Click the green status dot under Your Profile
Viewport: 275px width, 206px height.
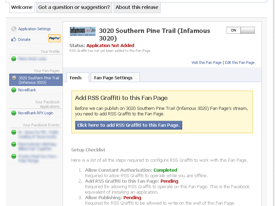pyautogui.click(x=14, y=59)
